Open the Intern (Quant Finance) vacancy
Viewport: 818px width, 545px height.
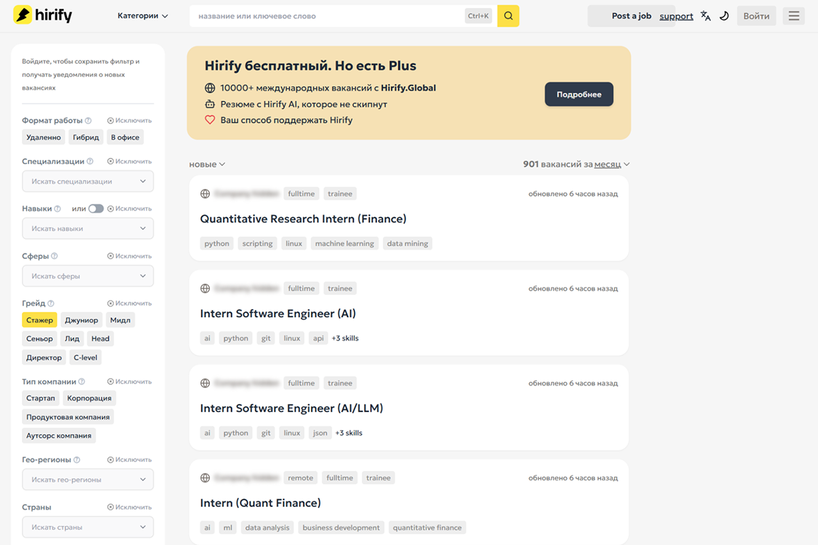click(x=260, y=503)
